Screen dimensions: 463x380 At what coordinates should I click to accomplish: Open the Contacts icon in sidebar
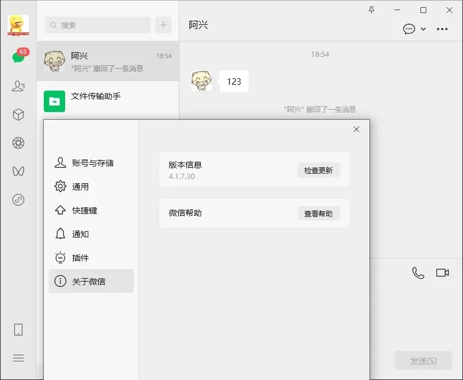(x=18, y=86)
